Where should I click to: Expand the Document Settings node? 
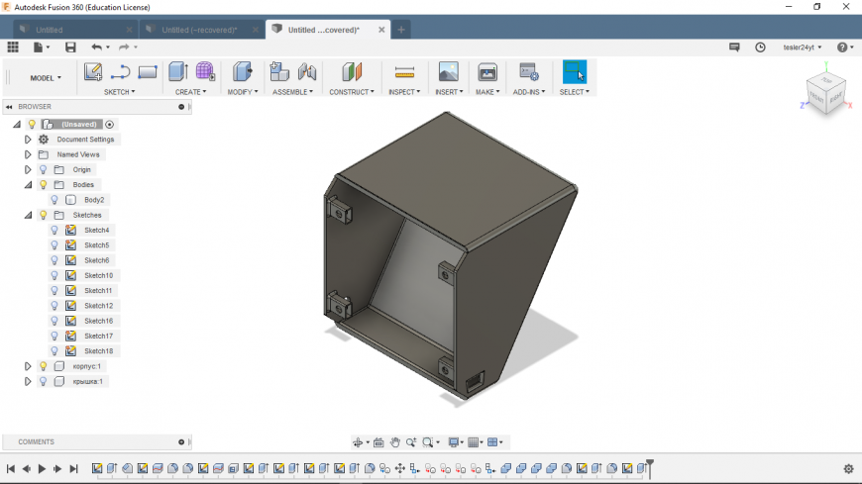click(x=28, y=140)
